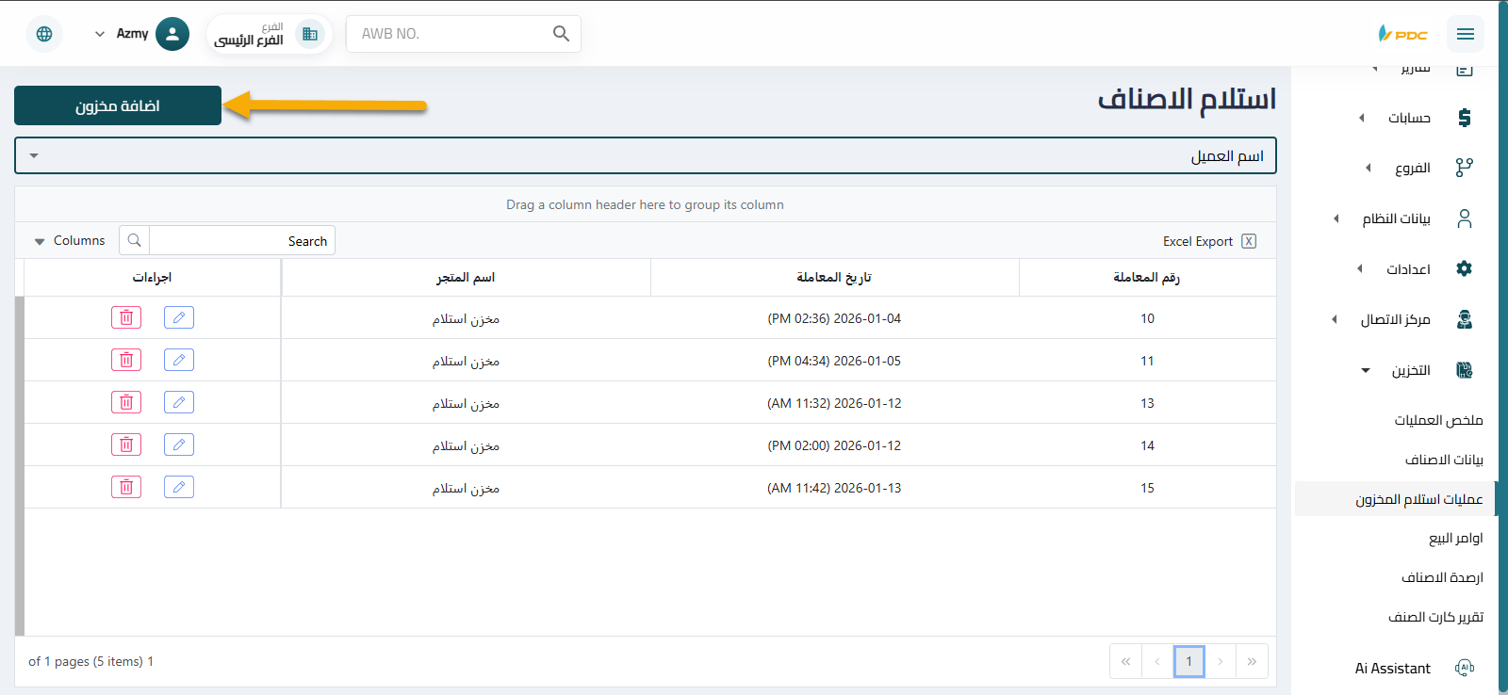Open تقرير كارت الصنف menu item
This screenshot has width=1508, height=695.
[1435, 617]
